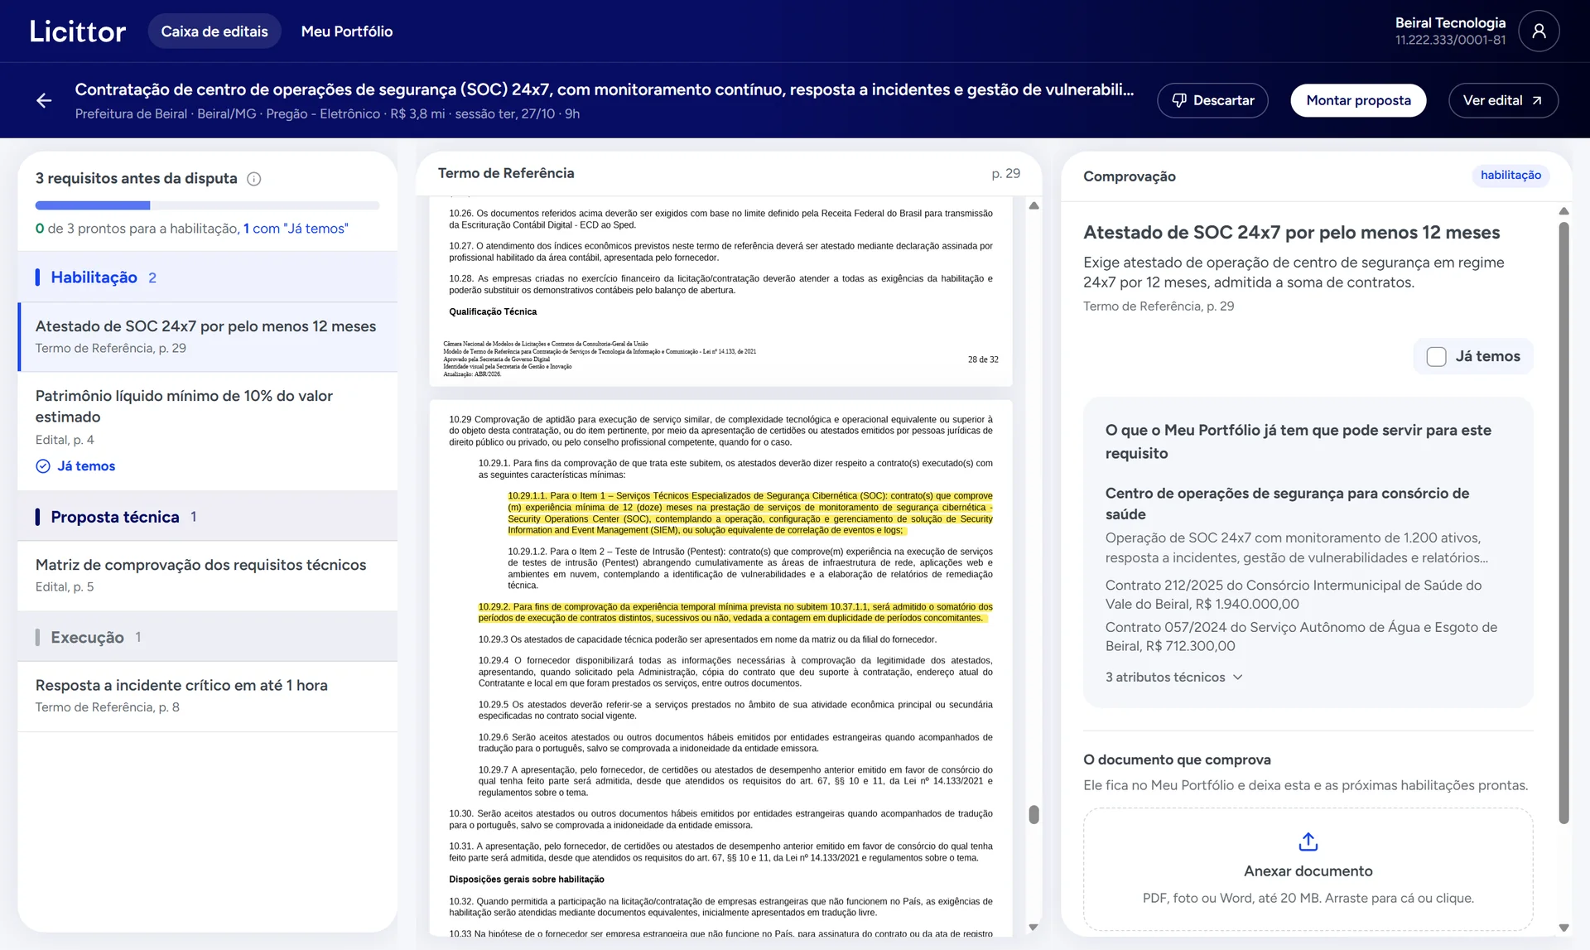
Task: Click highlighted clause 10.29.2 text
Action: pos(735,612)
